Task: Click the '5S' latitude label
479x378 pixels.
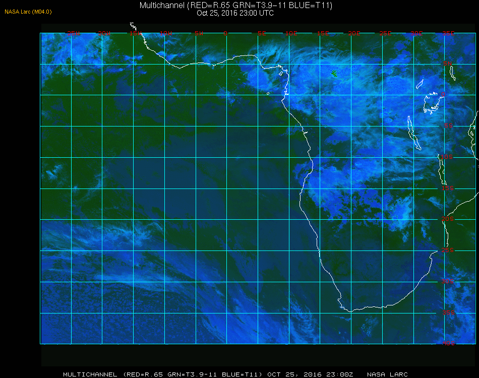Action: [x=448, y=125]
